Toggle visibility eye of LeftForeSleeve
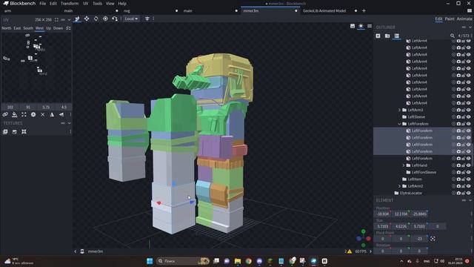The image size is (474, 267). click(469, 172)
